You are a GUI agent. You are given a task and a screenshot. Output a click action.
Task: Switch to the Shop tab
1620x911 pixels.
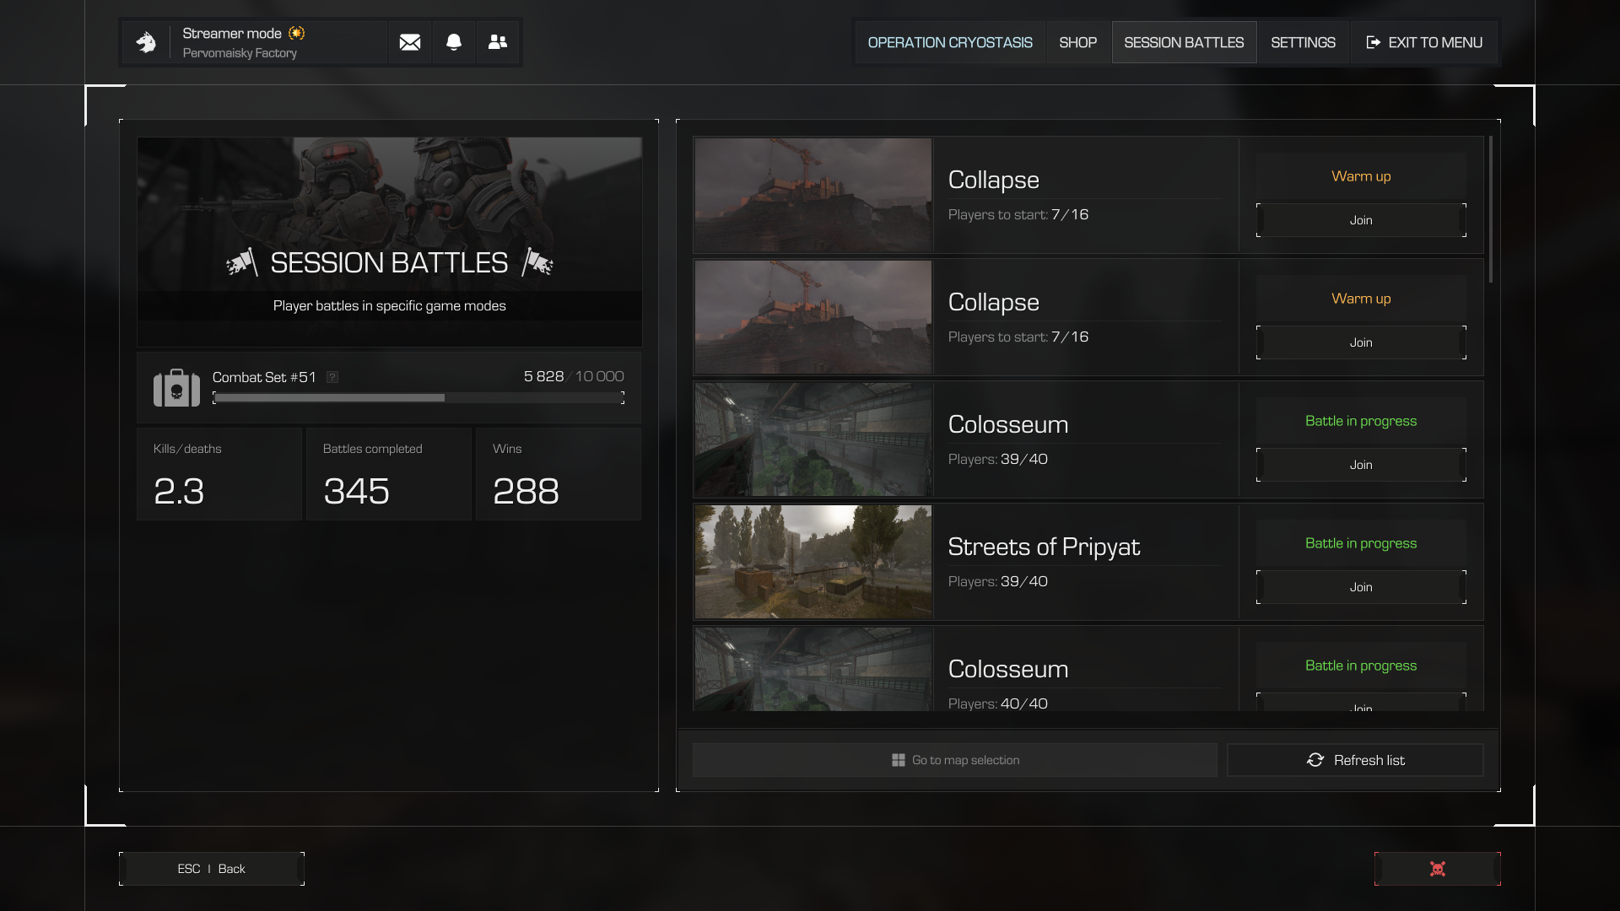pos(1077,42)
